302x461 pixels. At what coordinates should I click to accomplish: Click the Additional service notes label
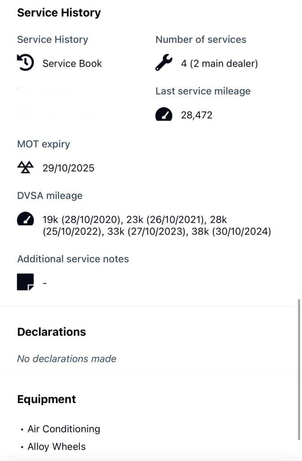tap(73, 259)
